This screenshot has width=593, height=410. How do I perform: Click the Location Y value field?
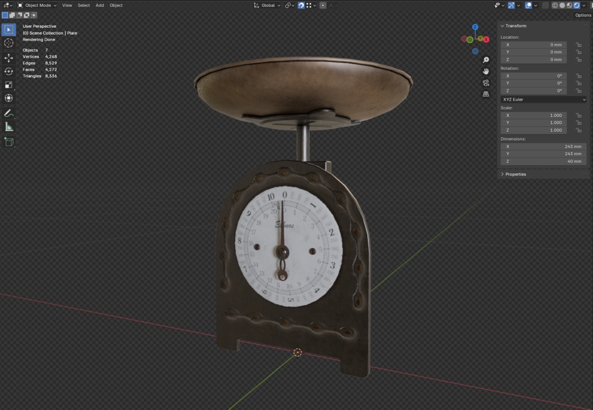(533, 52)
